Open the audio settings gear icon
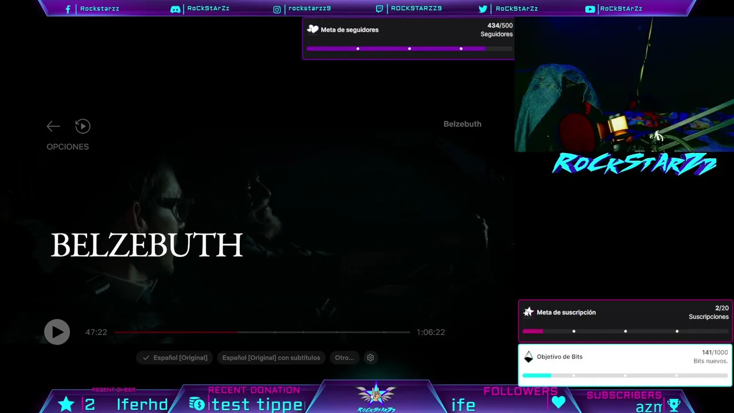 tap(370, 357)
